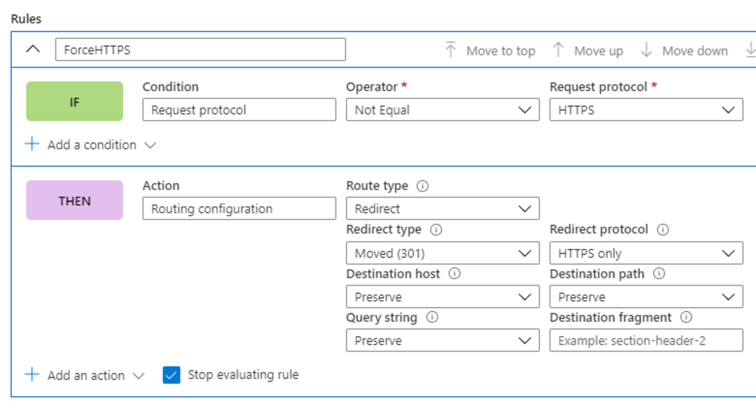756x407 pixels.
Task: Click the Redirect type info icon
Action: tap(436, 230)
